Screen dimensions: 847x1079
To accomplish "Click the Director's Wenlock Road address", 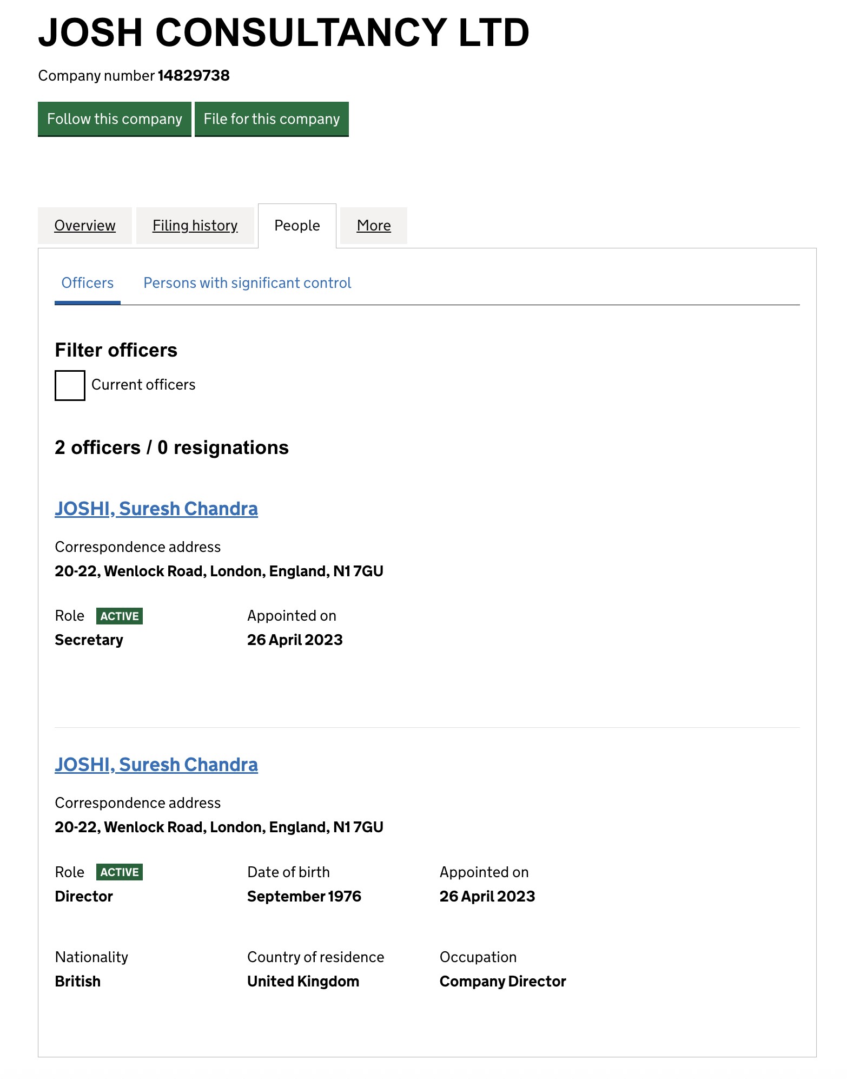I will [219, 827].
